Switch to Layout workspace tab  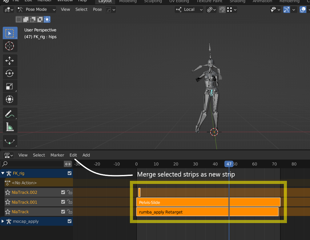click(x=105, y=1)
